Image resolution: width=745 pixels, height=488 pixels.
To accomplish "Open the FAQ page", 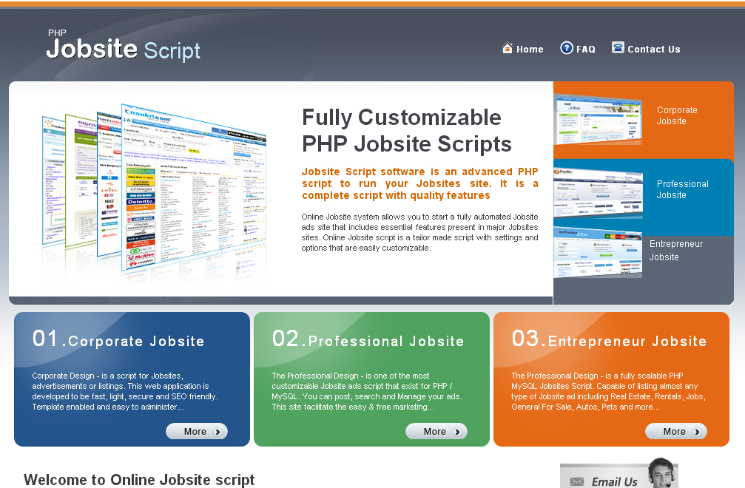I will pos(584,49).
